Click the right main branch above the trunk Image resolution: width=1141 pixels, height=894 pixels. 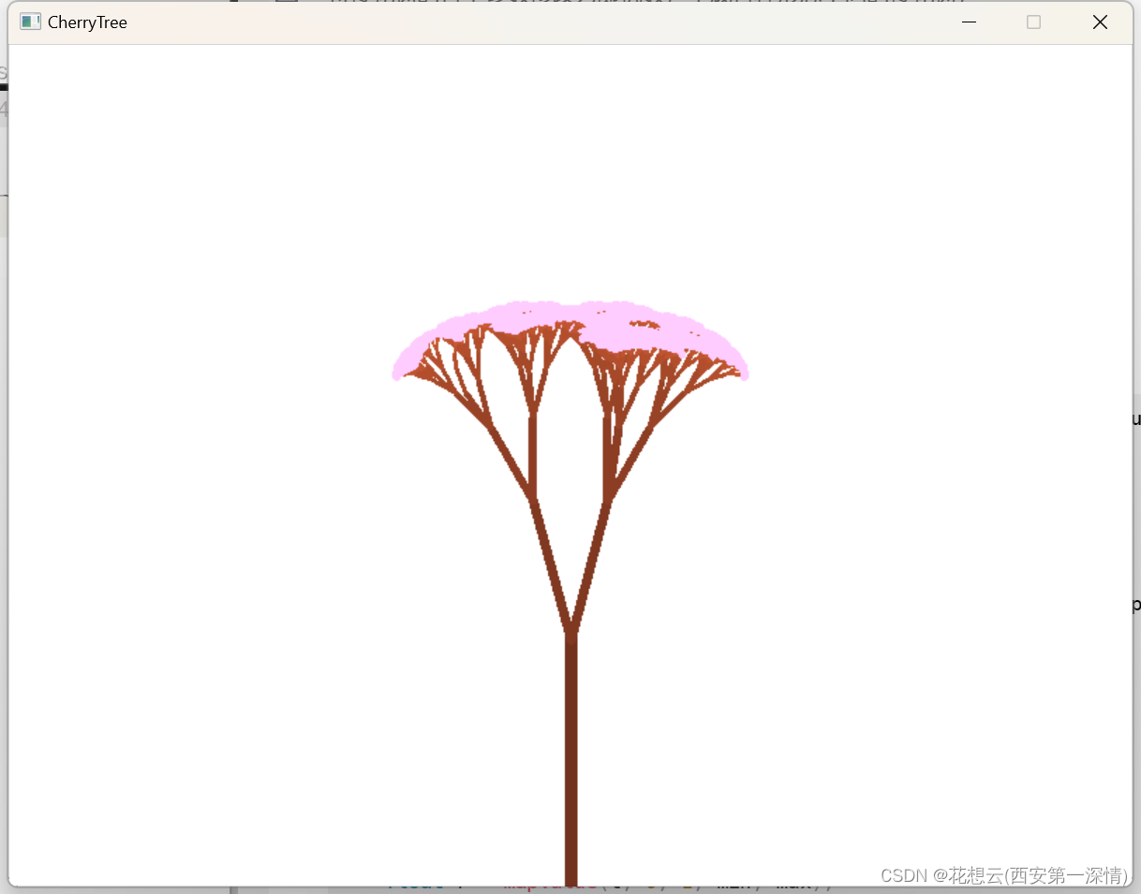click(591, 564)
